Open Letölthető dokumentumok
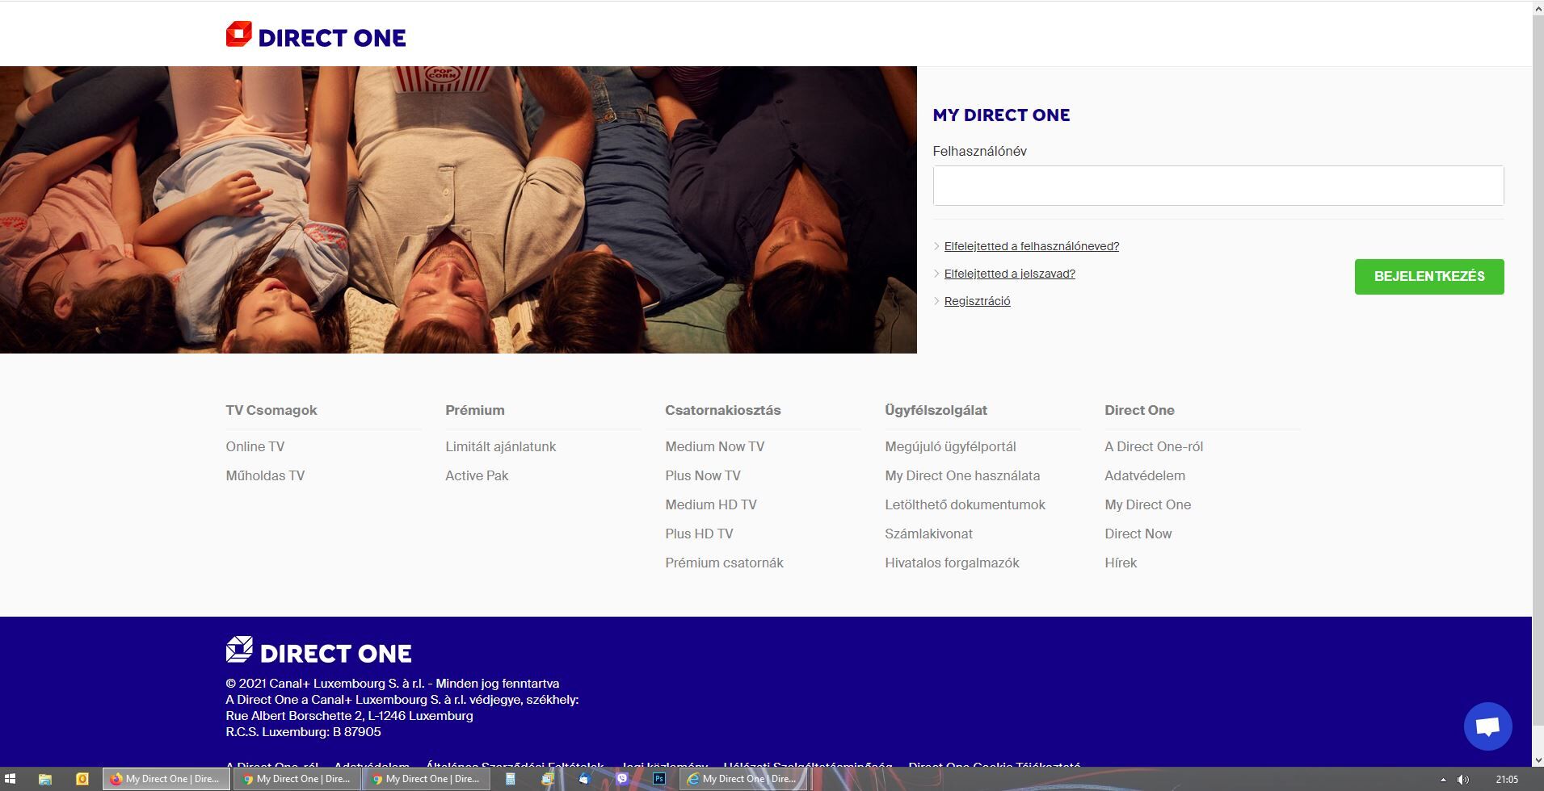This screenshot has width=1544, height=791. click(966, 504)
